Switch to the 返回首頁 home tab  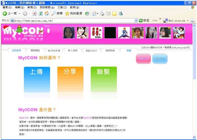coord(17,51)
